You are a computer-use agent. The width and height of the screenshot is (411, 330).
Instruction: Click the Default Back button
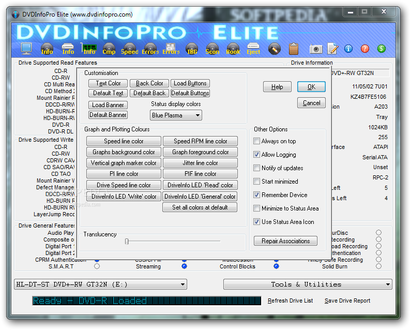point(149,93)
